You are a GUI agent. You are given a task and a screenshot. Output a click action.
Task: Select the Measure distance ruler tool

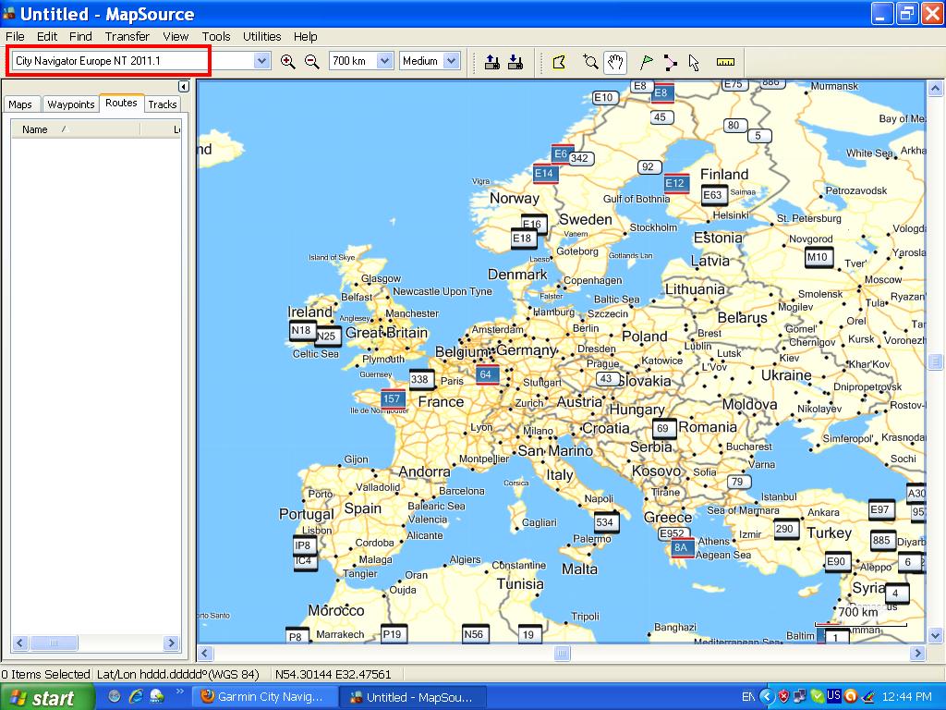[725, 62]
